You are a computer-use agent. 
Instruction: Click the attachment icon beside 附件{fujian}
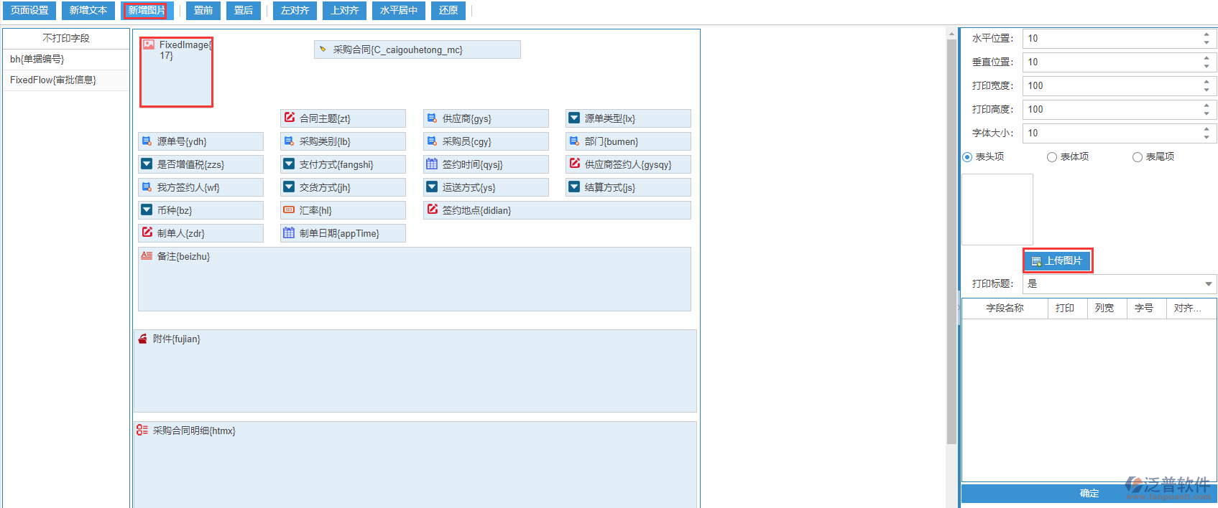coord(142,339)
